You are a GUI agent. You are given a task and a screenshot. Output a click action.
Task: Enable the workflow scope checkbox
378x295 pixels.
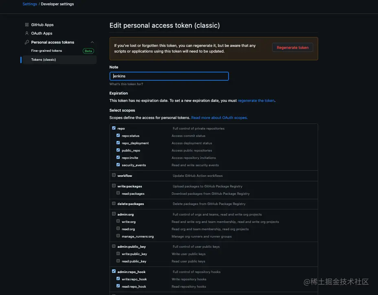click(x=114, y=176)
